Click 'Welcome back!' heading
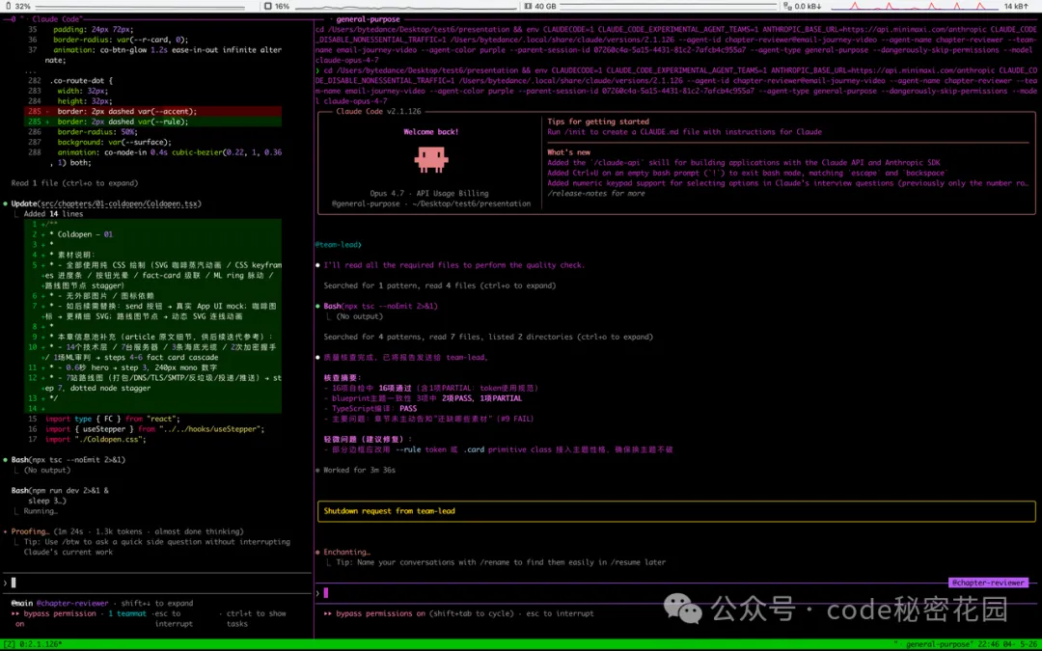 (430, 131)
